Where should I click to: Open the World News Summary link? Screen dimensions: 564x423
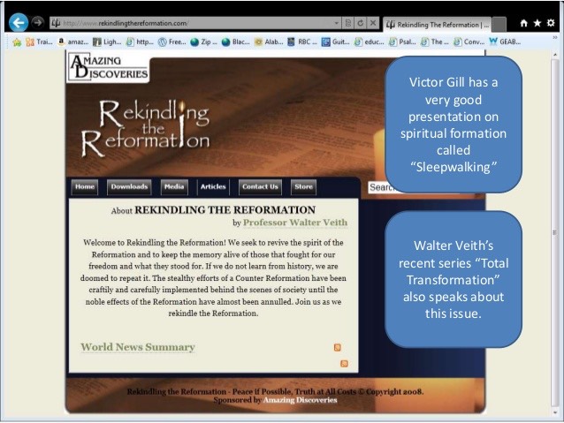(138, 347)
